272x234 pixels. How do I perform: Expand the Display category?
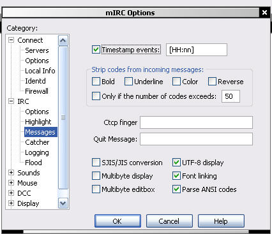(x=11, y=203)
